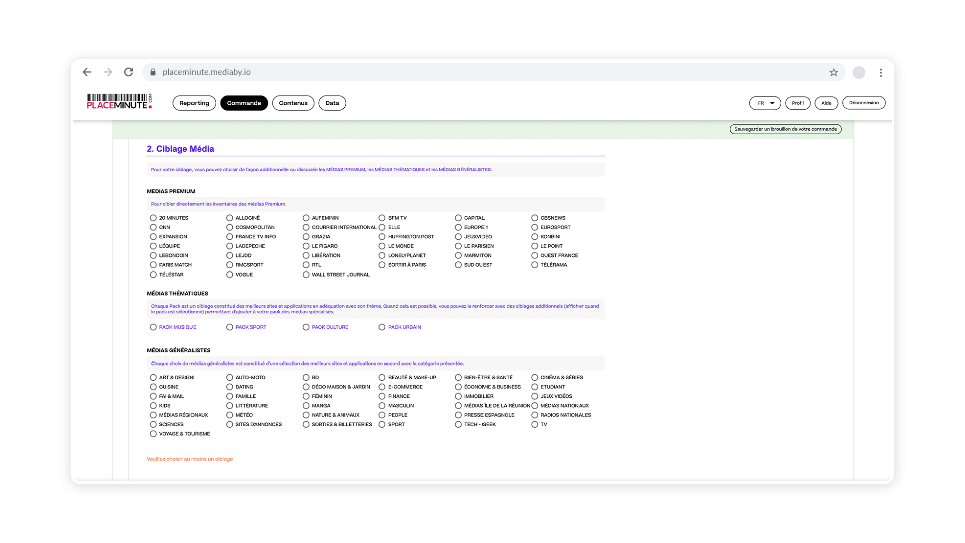
Task: Click 'Veuillez choisir au moins un ciblage' message
Action: tap(190, 459)
